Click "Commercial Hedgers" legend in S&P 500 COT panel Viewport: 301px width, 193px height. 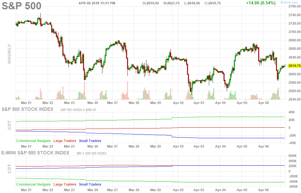33,141
